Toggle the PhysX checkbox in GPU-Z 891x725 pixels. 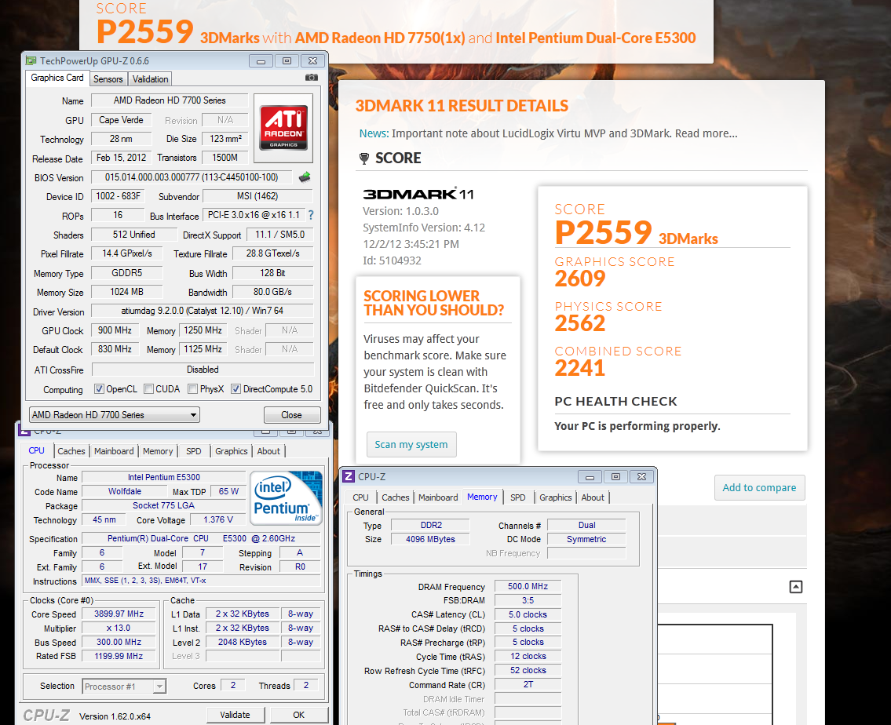click(x=193, y=389)
